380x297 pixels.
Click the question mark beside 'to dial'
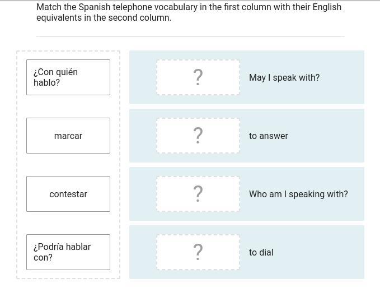(x=198, y=252)
